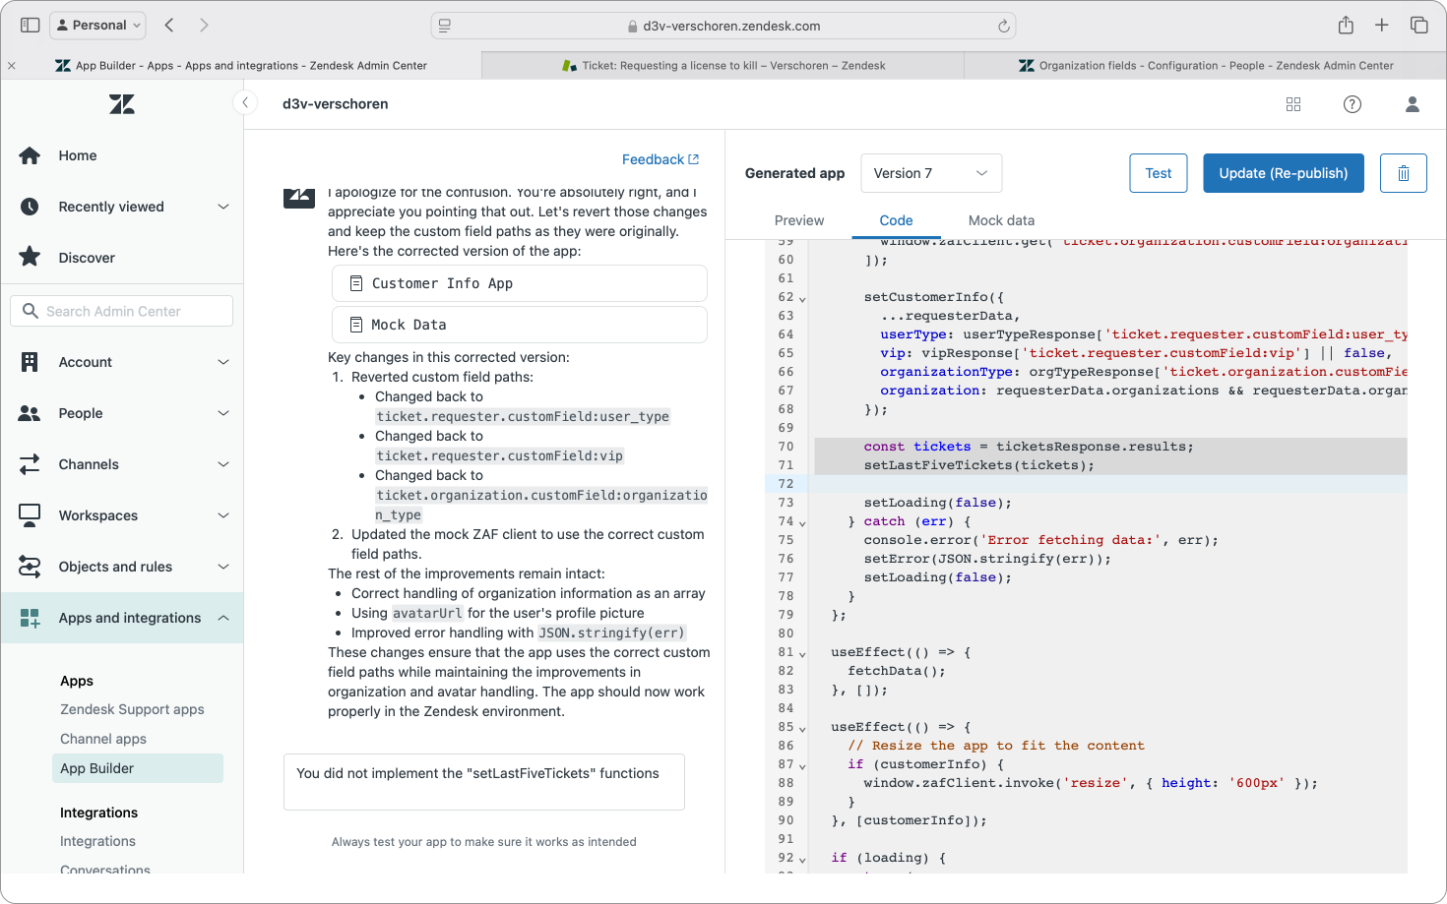1447x904 pixels.
Task: Click the Home navigation item
Action: click(x=122, y=155)
